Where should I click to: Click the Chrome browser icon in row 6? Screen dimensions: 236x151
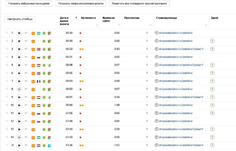pyautogui.click(x=49, y=73)
